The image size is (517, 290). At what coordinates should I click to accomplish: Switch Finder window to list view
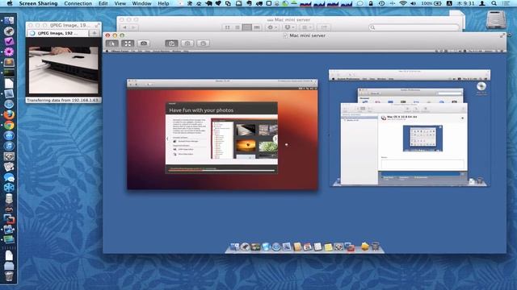[237, 27]
